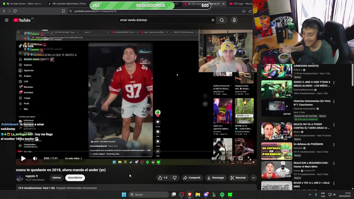Run the search with the magnifier button
The height and width of the screenshot is (199, 354).
coord(222,20)
